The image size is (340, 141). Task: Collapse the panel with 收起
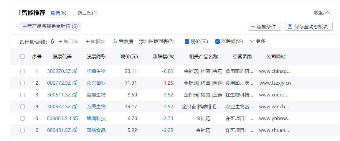point(322,13)
